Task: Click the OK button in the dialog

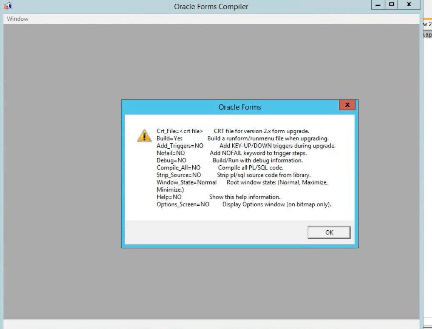Action: pos(329,233)
